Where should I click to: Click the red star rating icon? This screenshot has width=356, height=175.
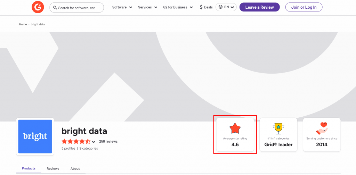click(235, 128)
